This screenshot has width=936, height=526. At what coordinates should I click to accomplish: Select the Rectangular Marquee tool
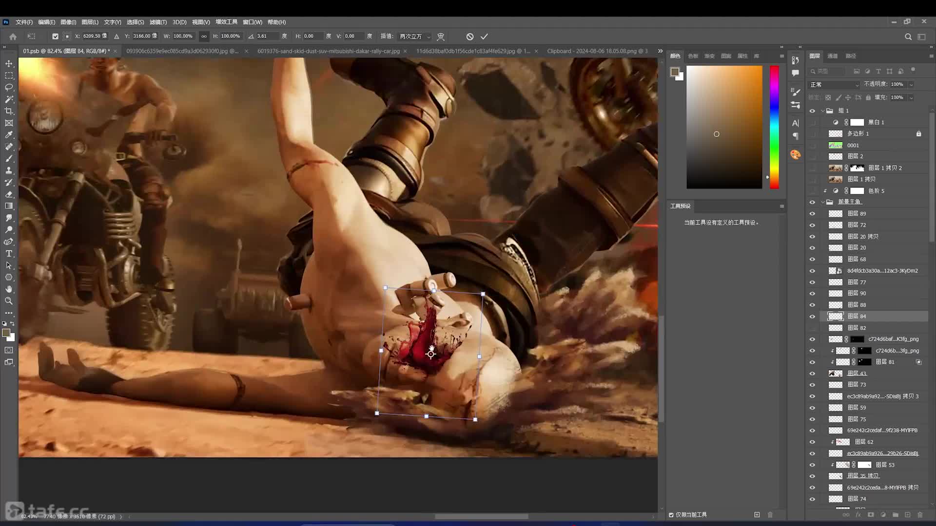(9, 75)
